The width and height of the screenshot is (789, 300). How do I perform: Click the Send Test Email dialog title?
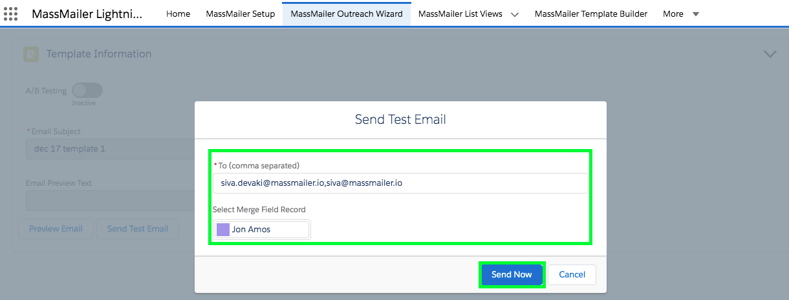click(x=400, y=119)
